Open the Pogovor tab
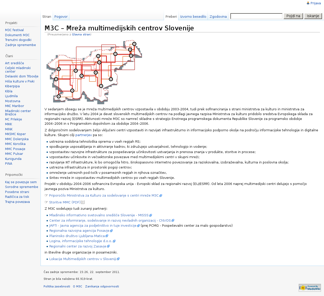 (x=61, y=16)
